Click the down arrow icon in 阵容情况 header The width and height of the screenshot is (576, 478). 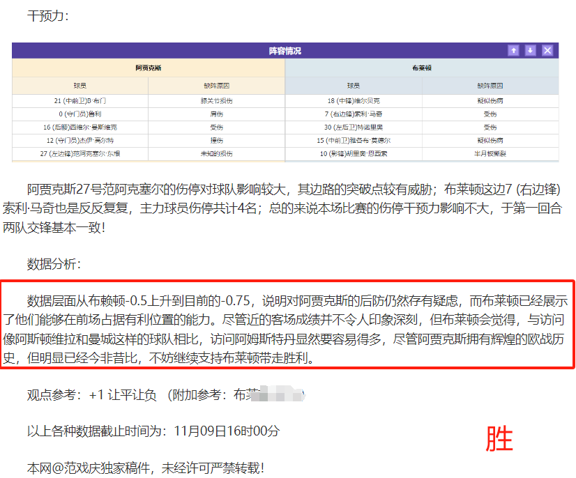pyautogui.click(x=530, y=51)
